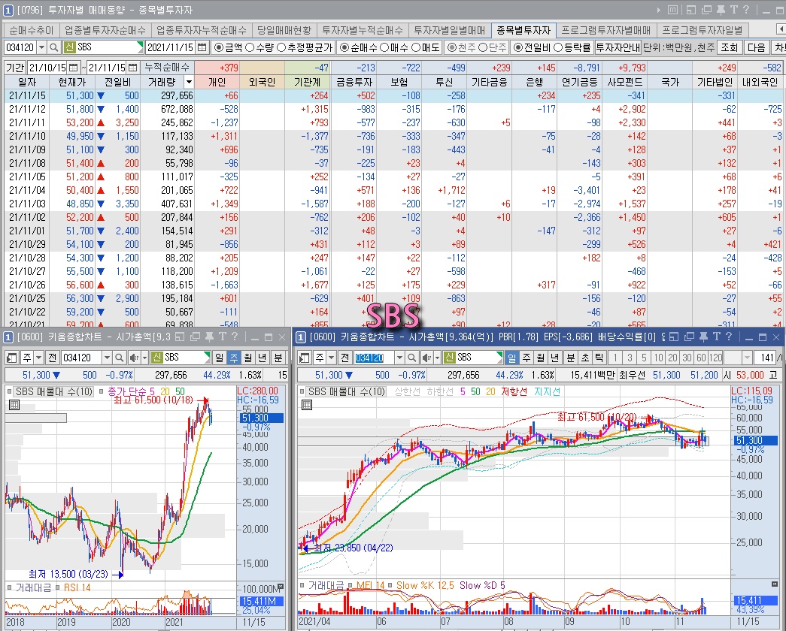Image resolution: width=786 pixels, height=631 pixels.
Task: Switch to the 투자자별일별매매 tab
Action: pyautogui.click(x=450, y=30)
